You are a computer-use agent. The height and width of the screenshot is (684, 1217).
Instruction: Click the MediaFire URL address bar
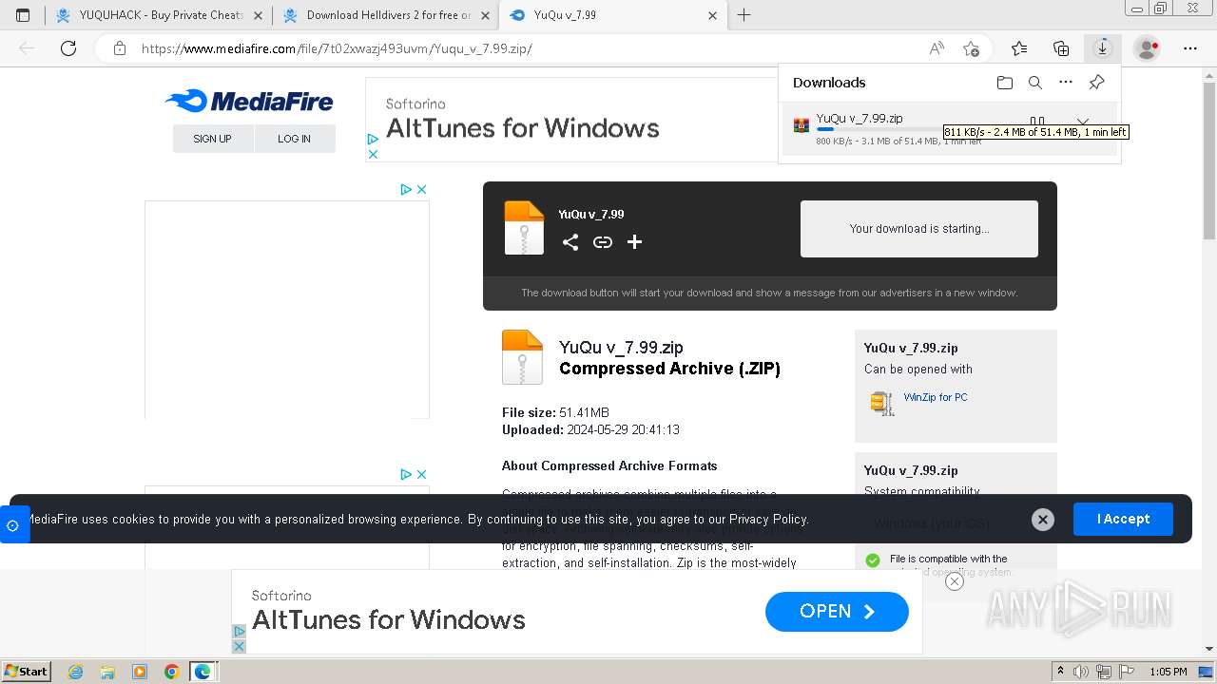click(513, 48)
